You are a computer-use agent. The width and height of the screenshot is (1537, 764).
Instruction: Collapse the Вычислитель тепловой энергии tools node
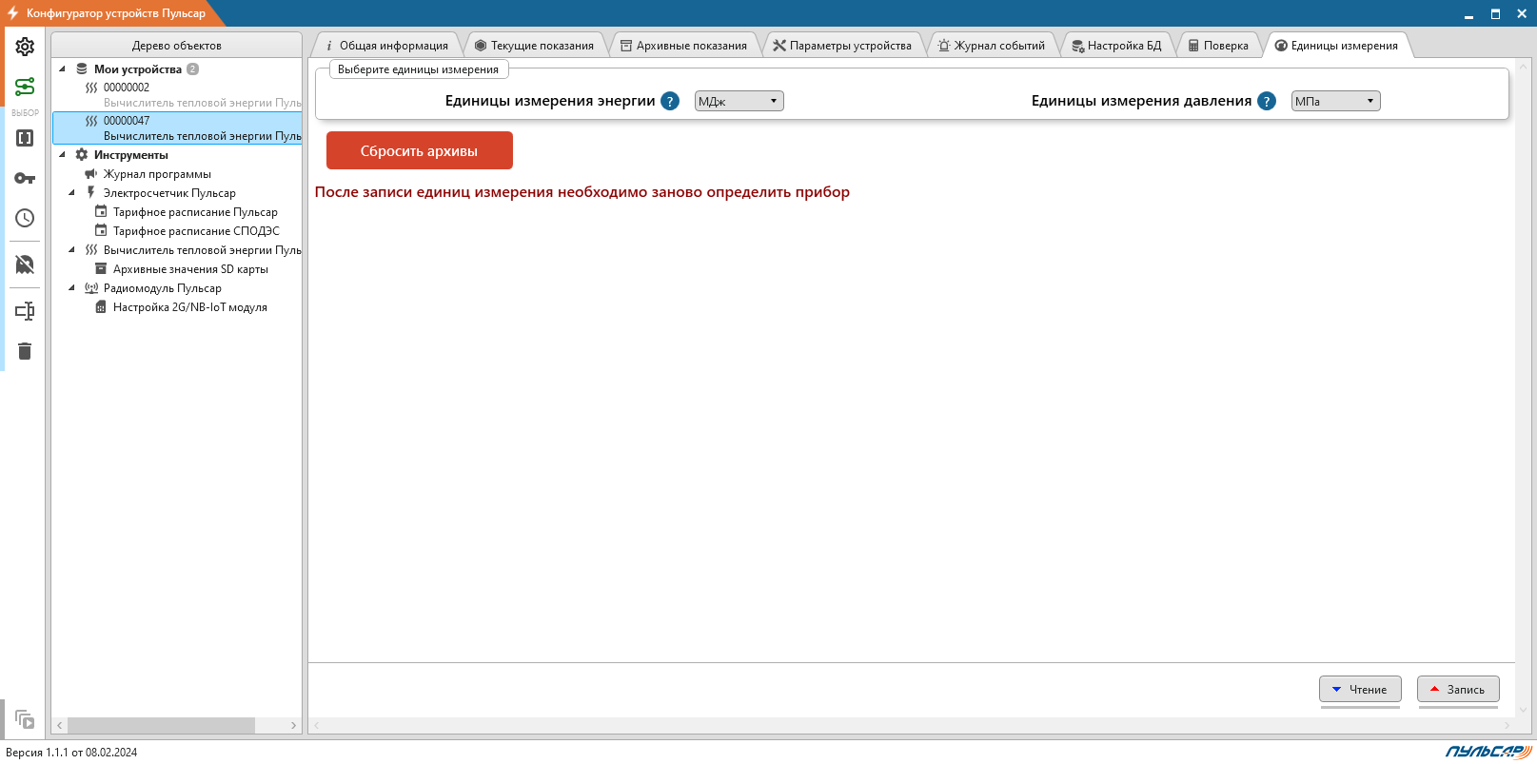click(x=72, y=249)
